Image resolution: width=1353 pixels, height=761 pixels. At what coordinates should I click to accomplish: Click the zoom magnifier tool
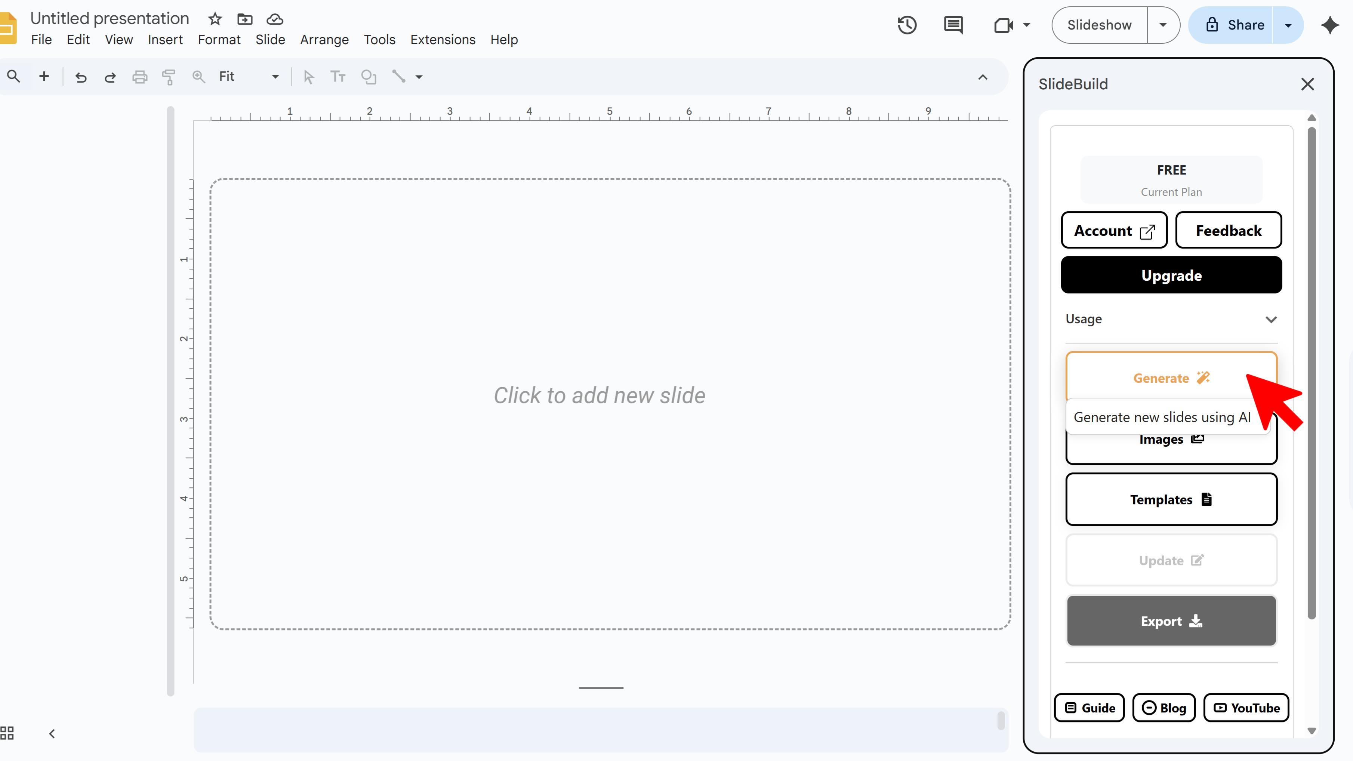[198, 77]
